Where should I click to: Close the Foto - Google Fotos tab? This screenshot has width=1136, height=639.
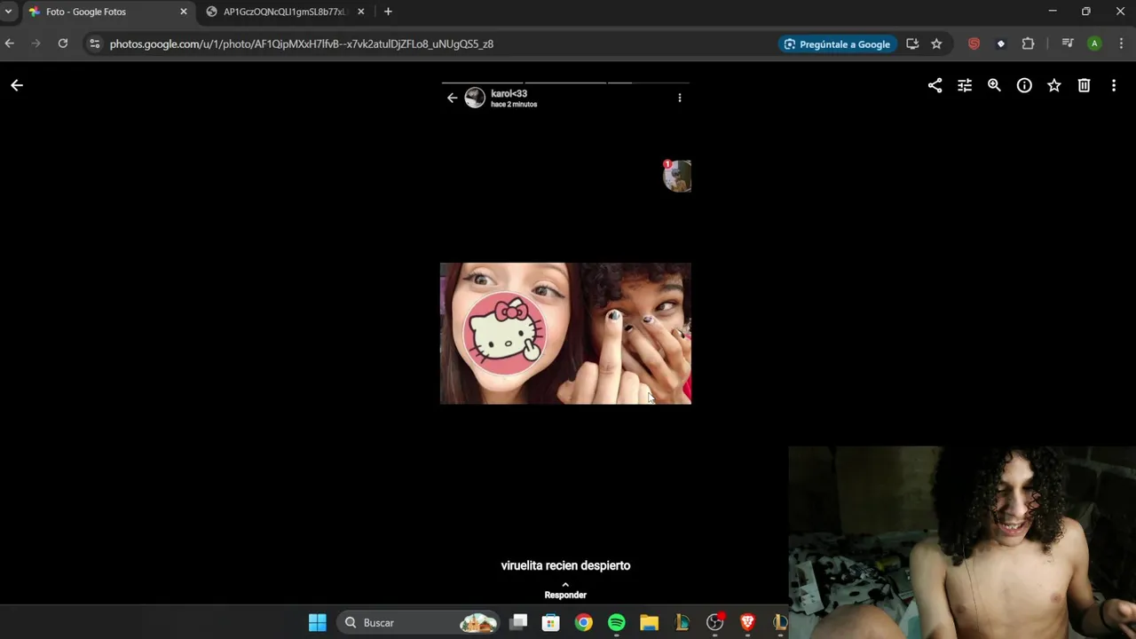click(184, 12)
